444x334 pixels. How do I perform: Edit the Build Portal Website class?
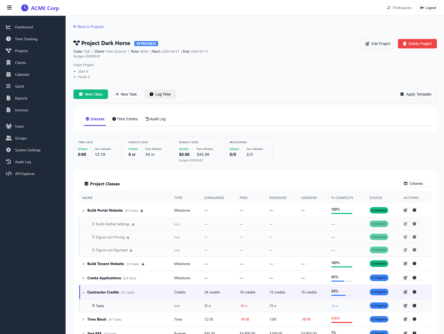[406, 210]
